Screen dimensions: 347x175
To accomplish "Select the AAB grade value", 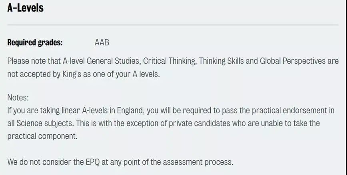I will [x=102, y=42].
